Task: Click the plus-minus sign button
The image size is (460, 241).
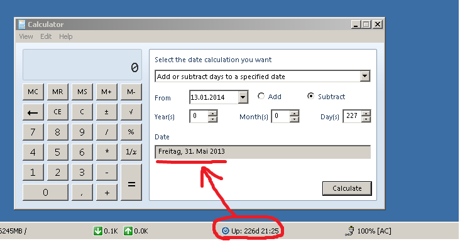Action: tap(106, 112)
